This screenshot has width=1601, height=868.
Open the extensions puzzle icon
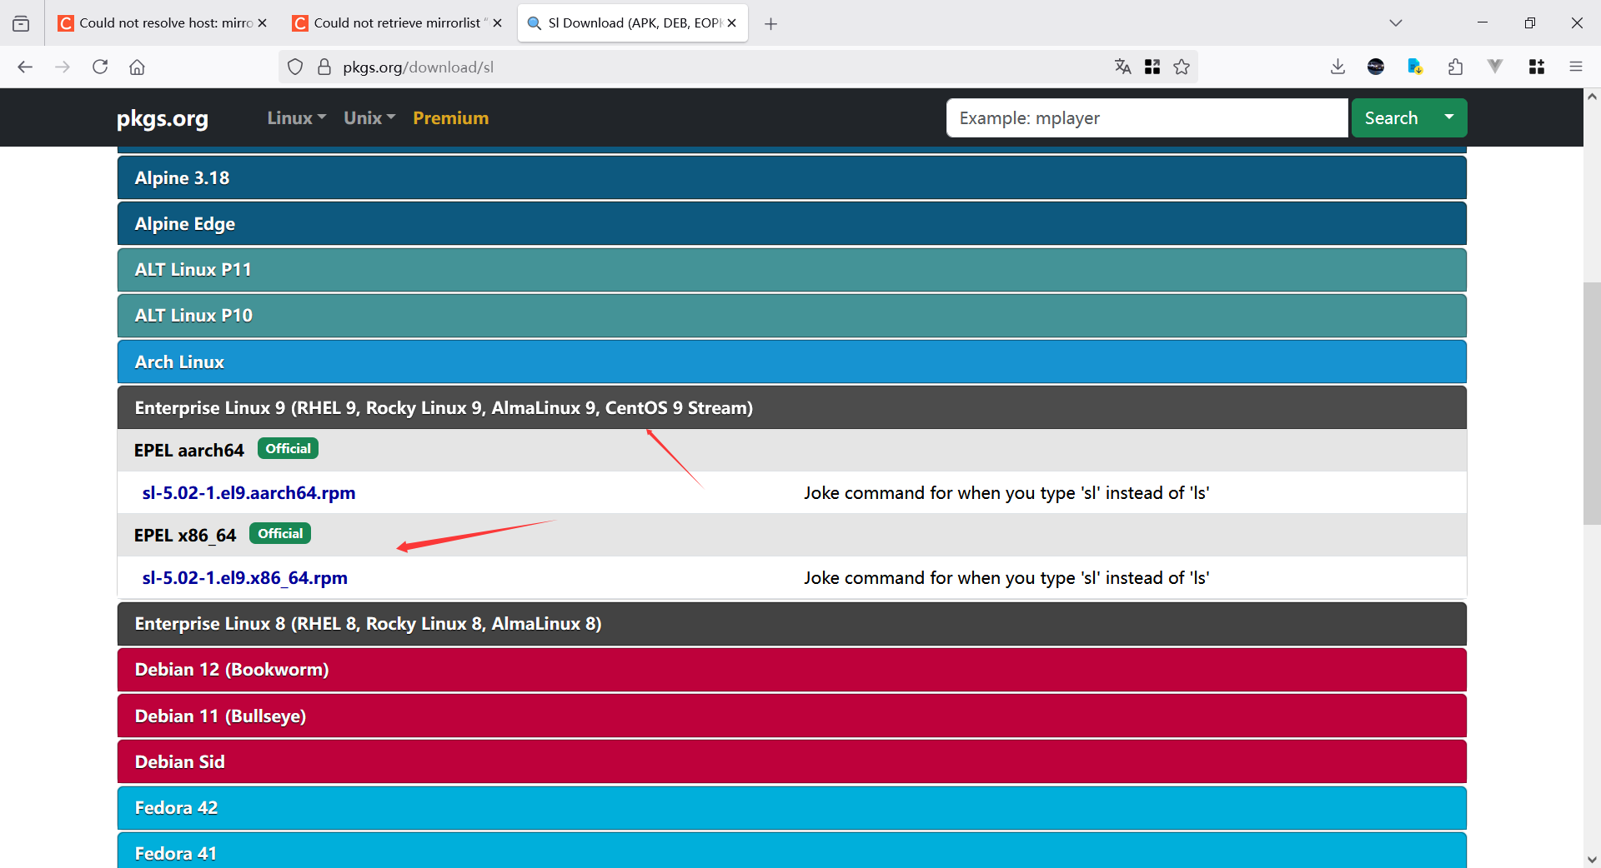click(1455, 67)
